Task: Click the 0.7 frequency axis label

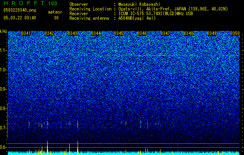Action: click(x=3, y=128)
